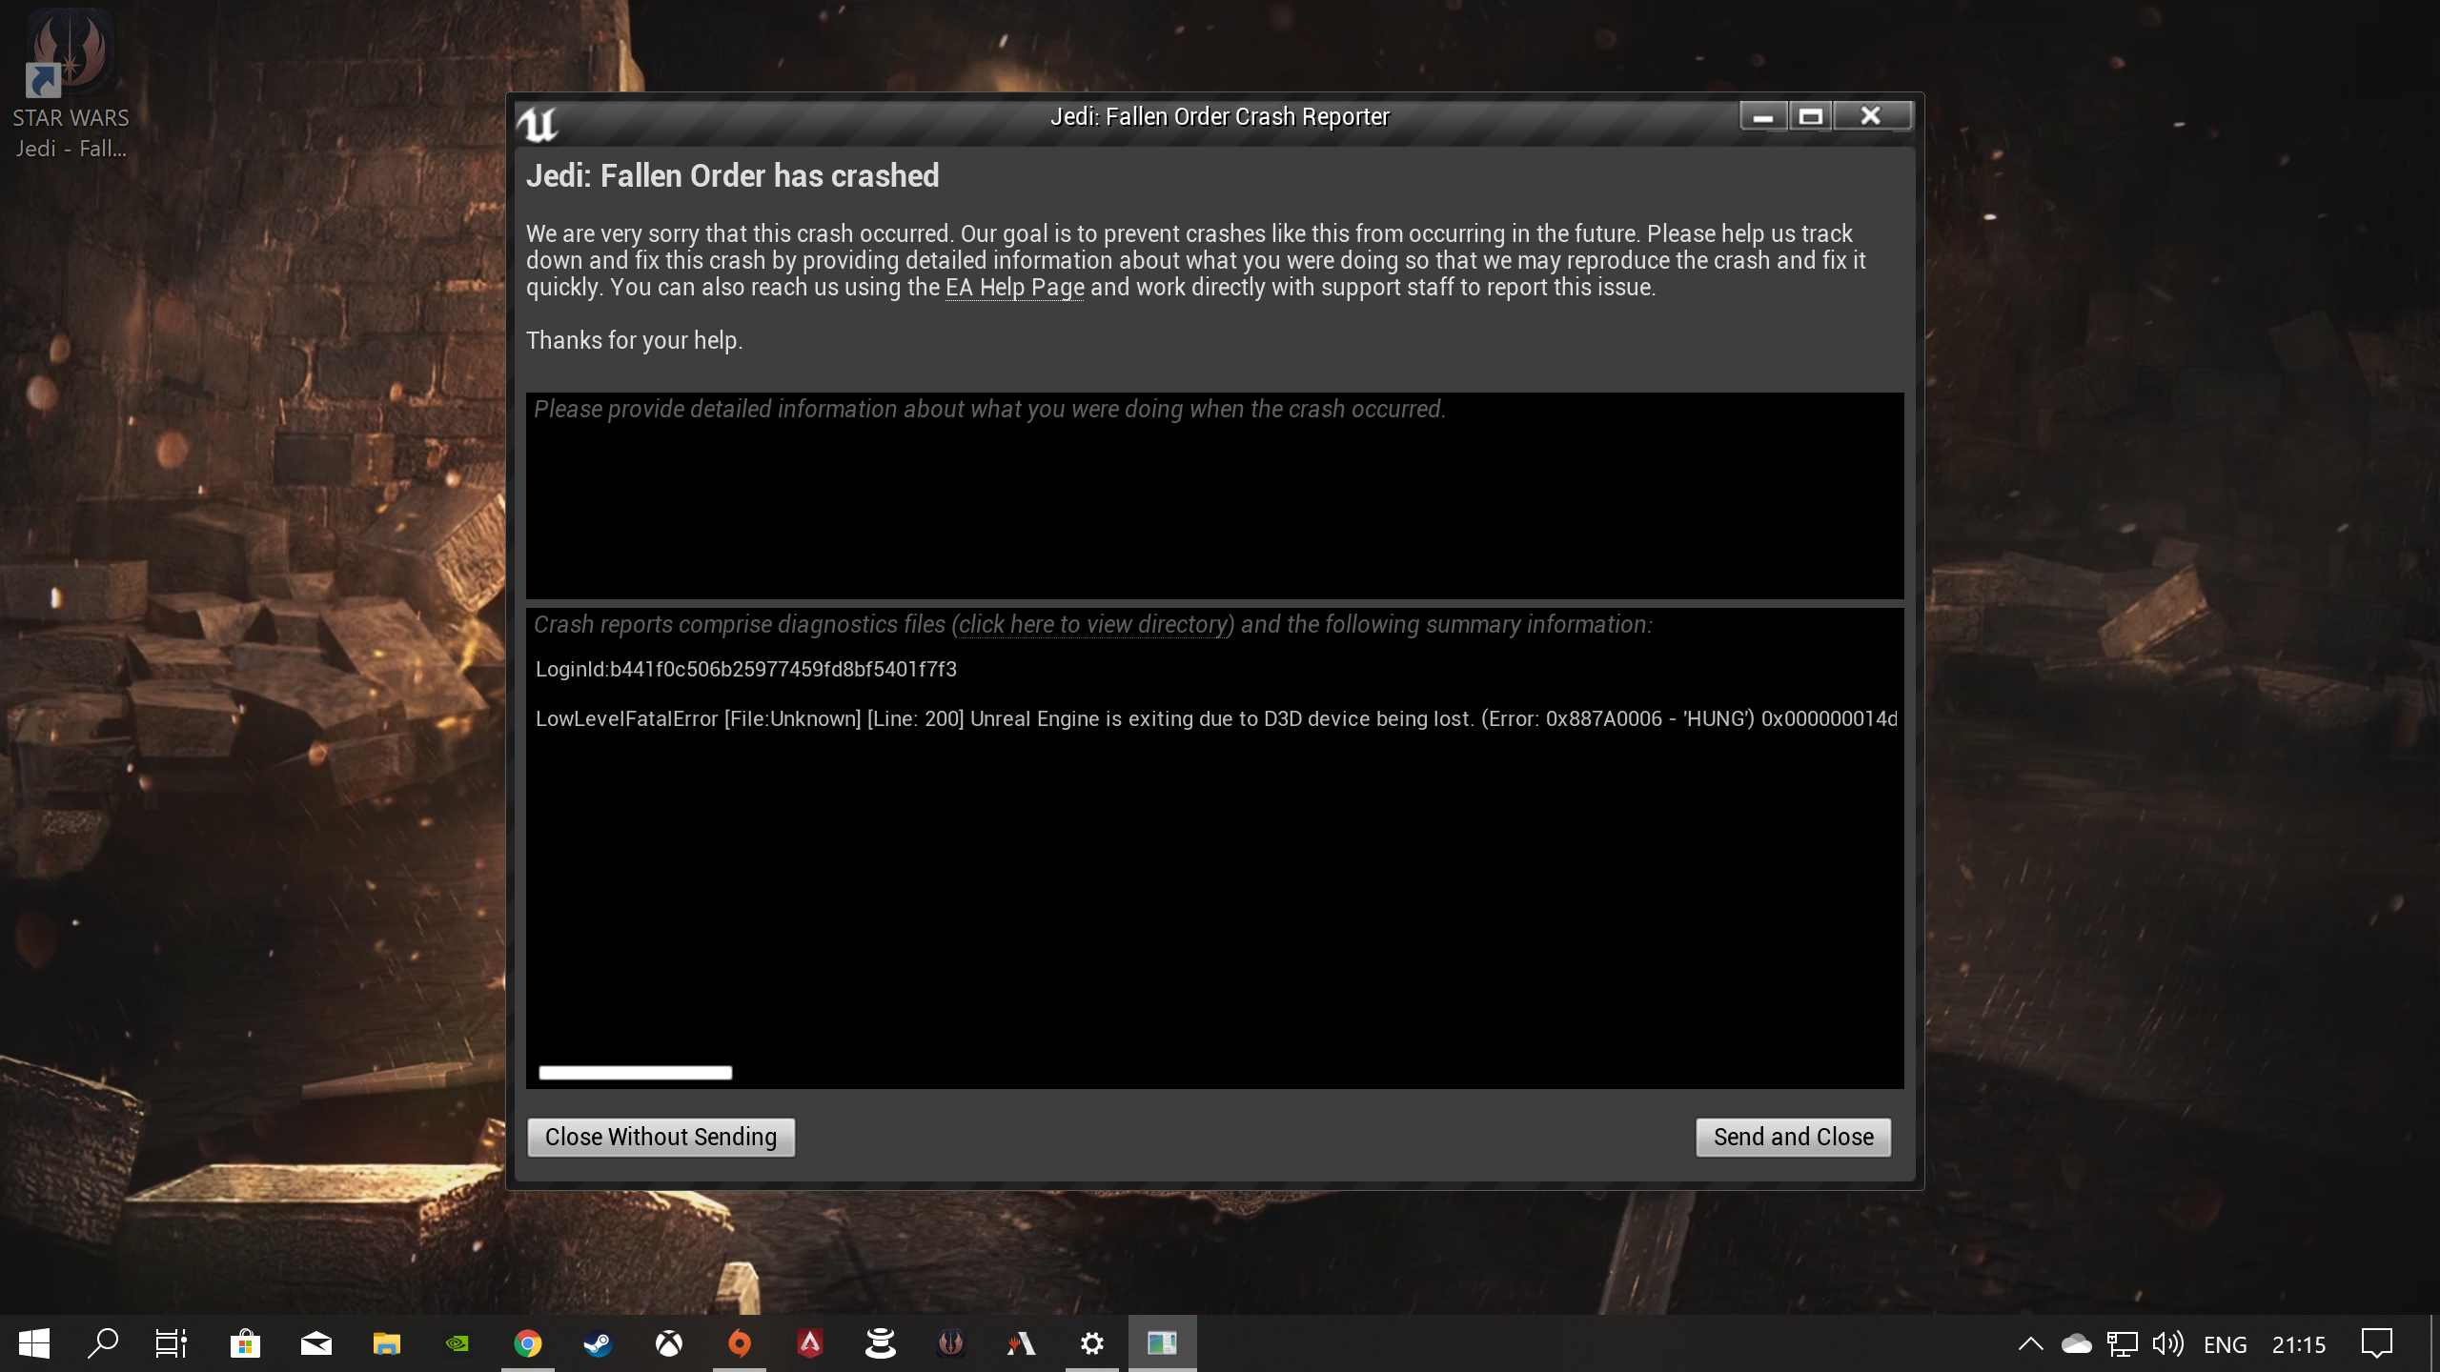Click the crash description text box
2440x1372 pixels.
pos(1214,495)
